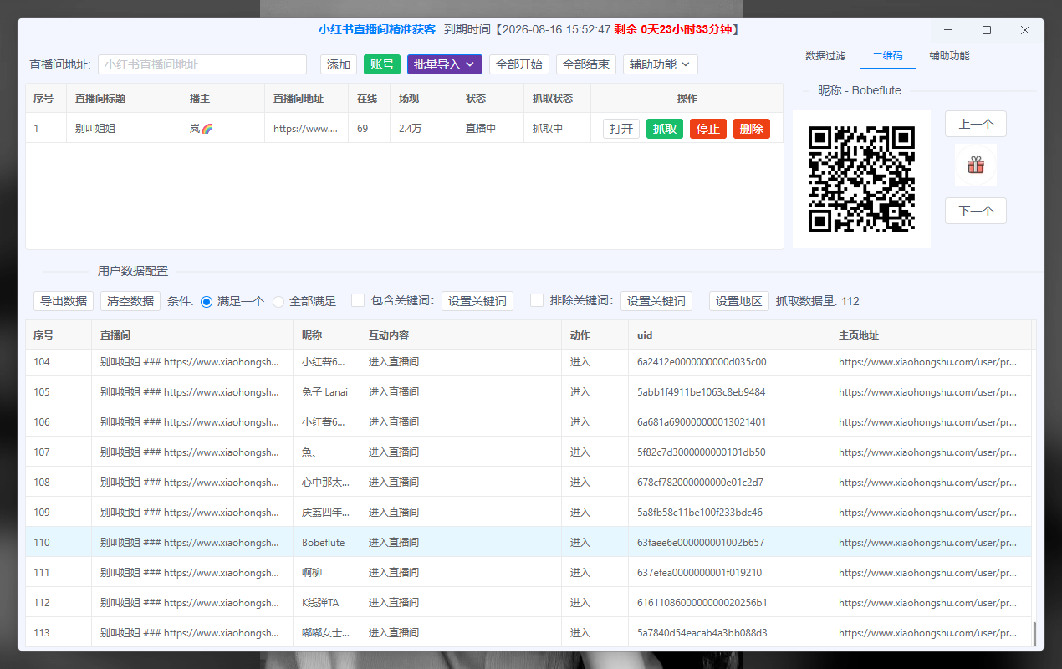Click uid 6a2412e0000000000d035c00
The height and width of the screenshot is (669, 1062).
[x=702, y=362]
